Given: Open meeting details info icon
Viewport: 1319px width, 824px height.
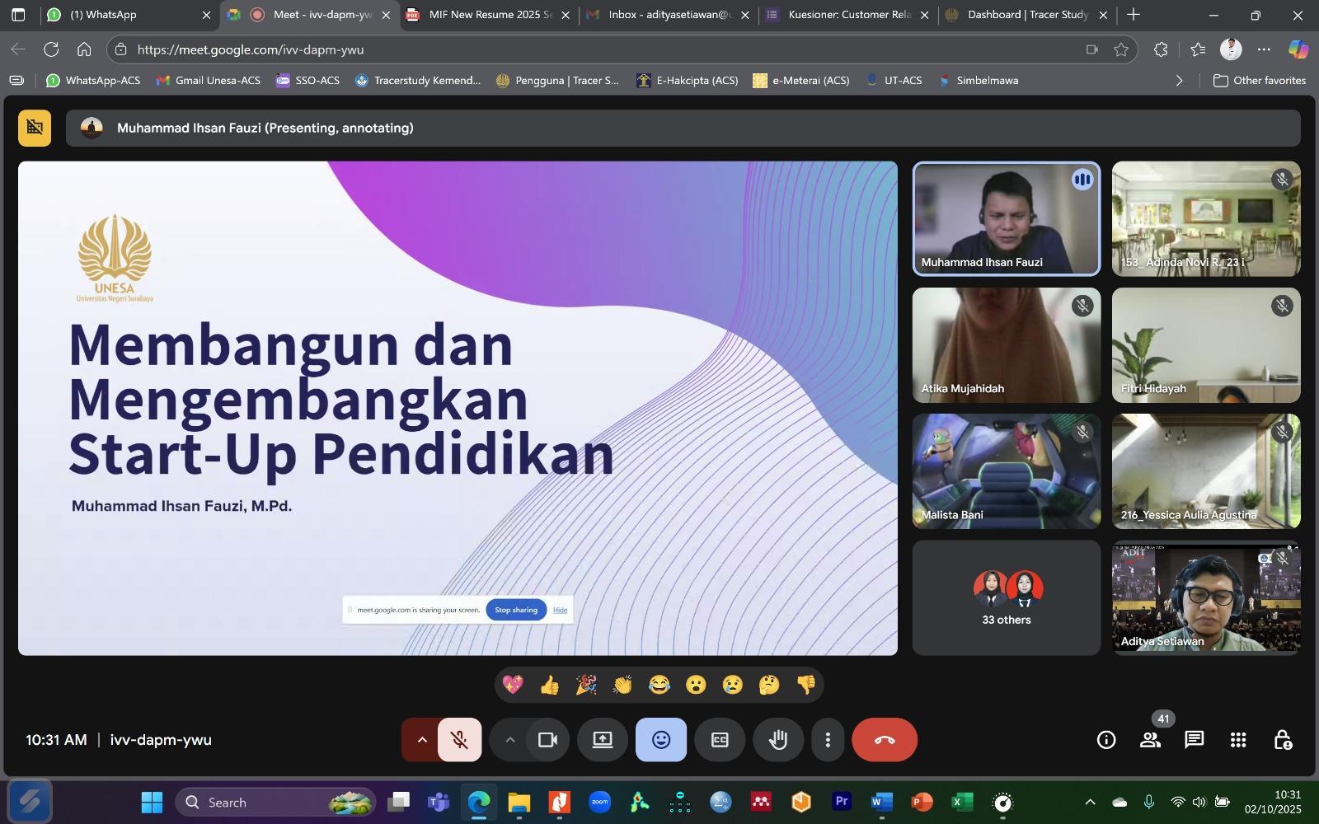Looking at the screenshot, I should 1106,740.
